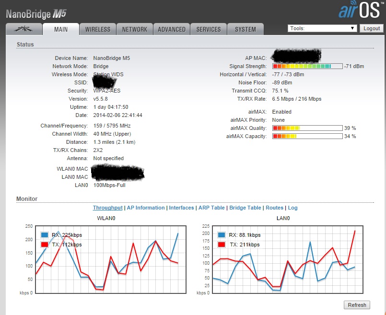Open the Tools dropdown menu
This screenshot has height=315, width=386.
pos(322,28)
